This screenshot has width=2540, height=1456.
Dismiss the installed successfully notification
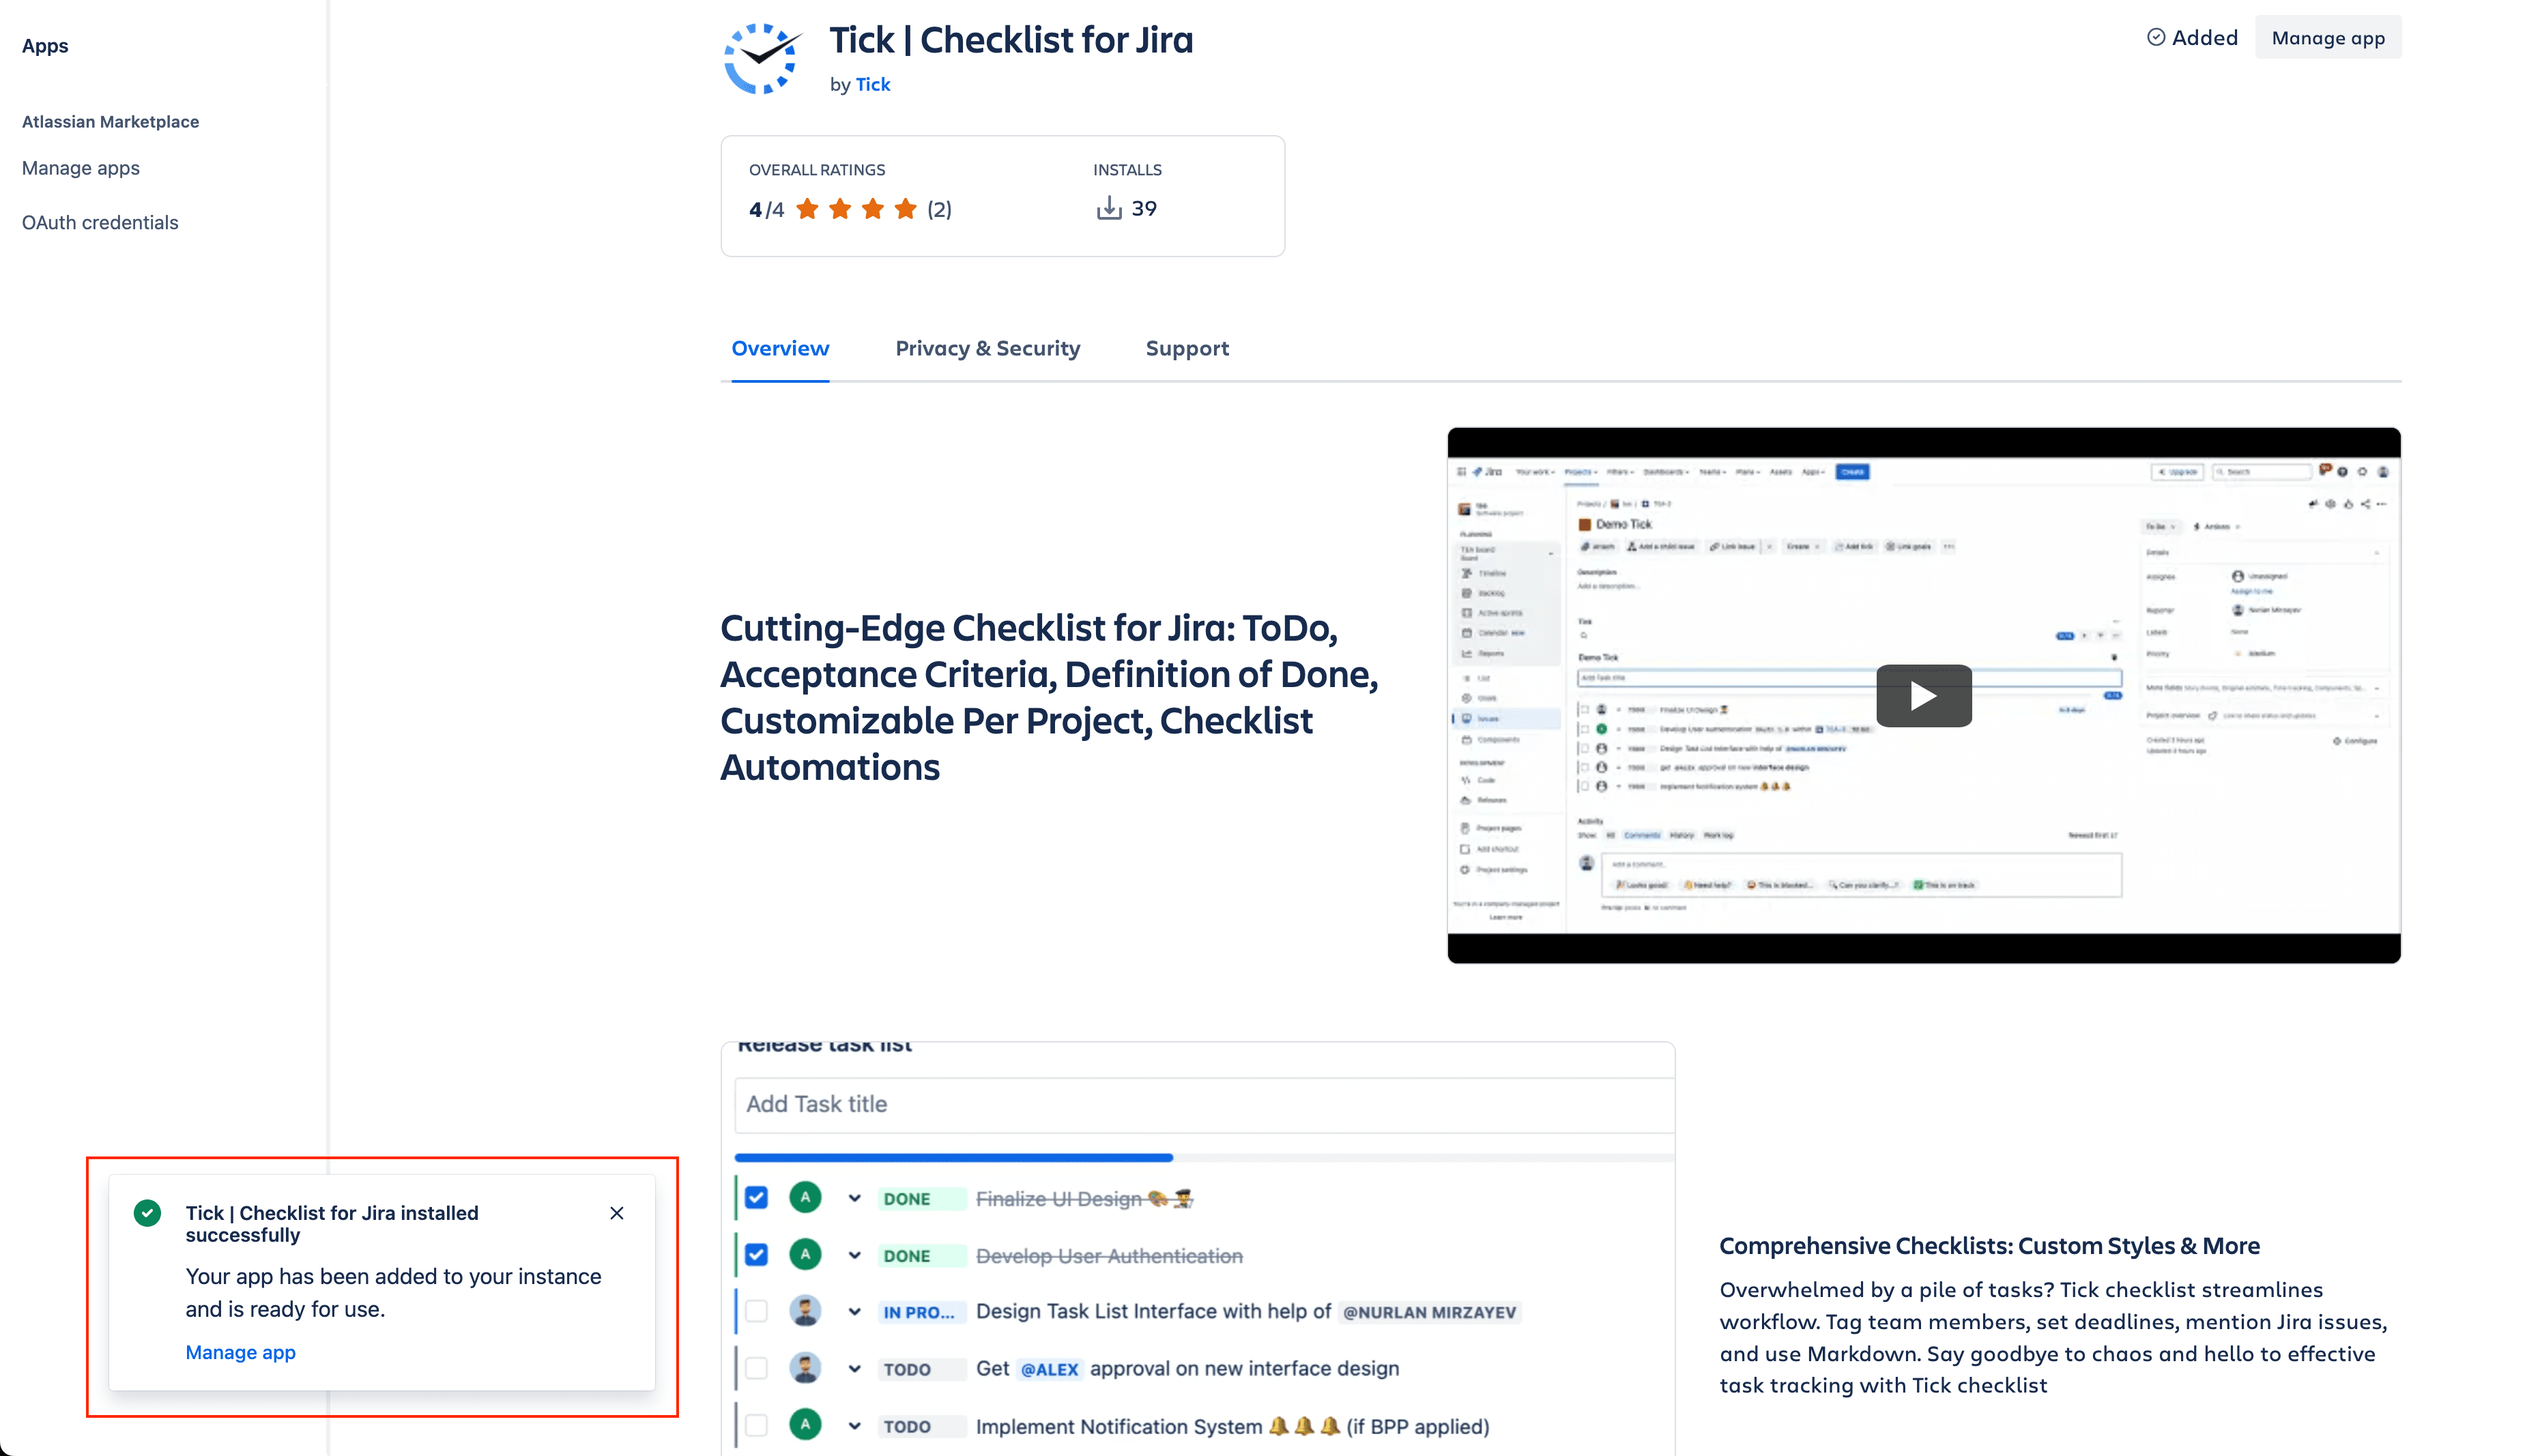[x=616, y=1213]
